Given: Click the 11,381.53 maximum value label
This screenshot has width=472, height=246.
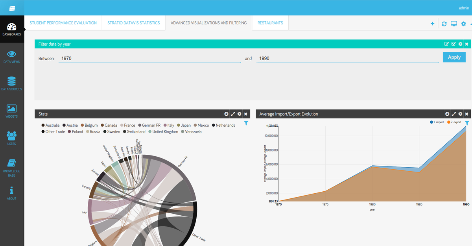Looking at the screenshot, I should [272, 126].
